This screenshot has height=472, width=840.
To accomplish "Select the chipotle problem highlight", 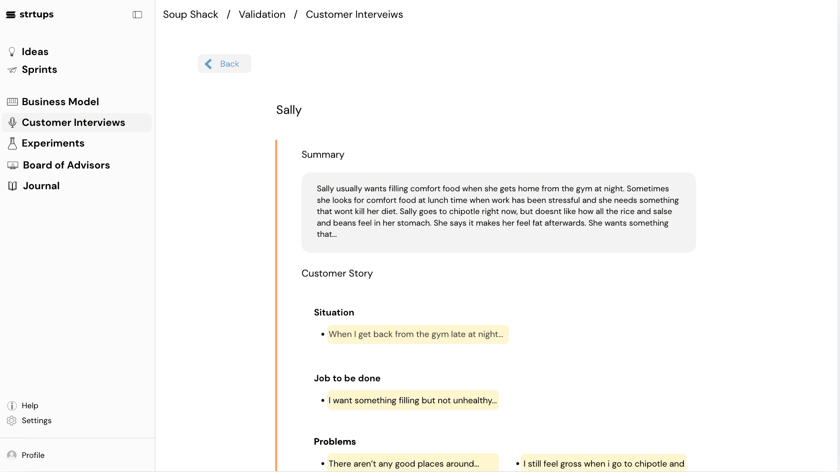I will tap(603, 464).
